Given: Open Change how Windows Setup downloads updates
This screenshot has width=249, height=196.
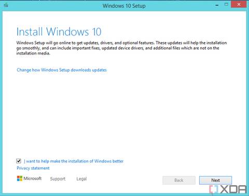Looking at the screenshot, I should [62, 70].
